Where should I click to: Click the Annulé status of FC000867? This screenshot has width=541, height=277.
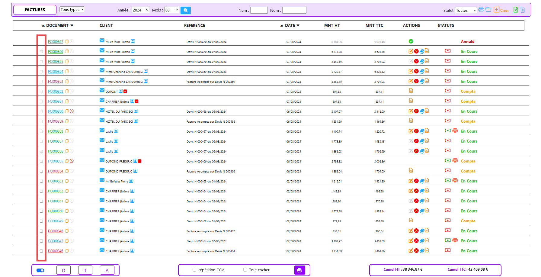[468, 41]
